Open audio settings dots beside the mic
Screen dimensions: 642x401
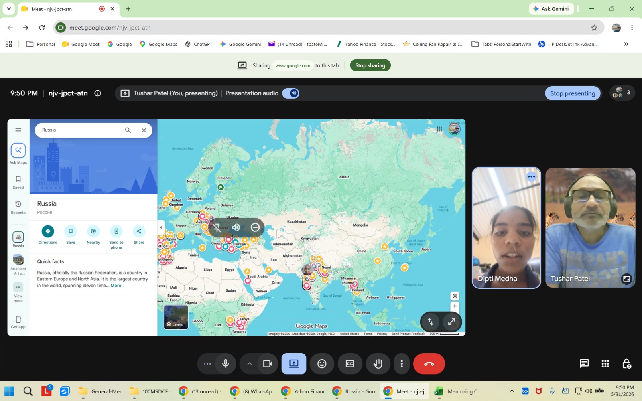coord(207,364)
